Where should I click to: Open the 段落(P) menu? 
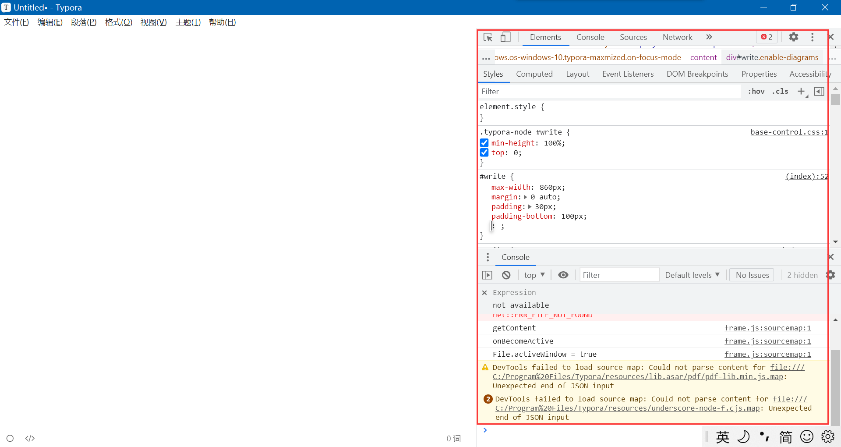(84, 22)
